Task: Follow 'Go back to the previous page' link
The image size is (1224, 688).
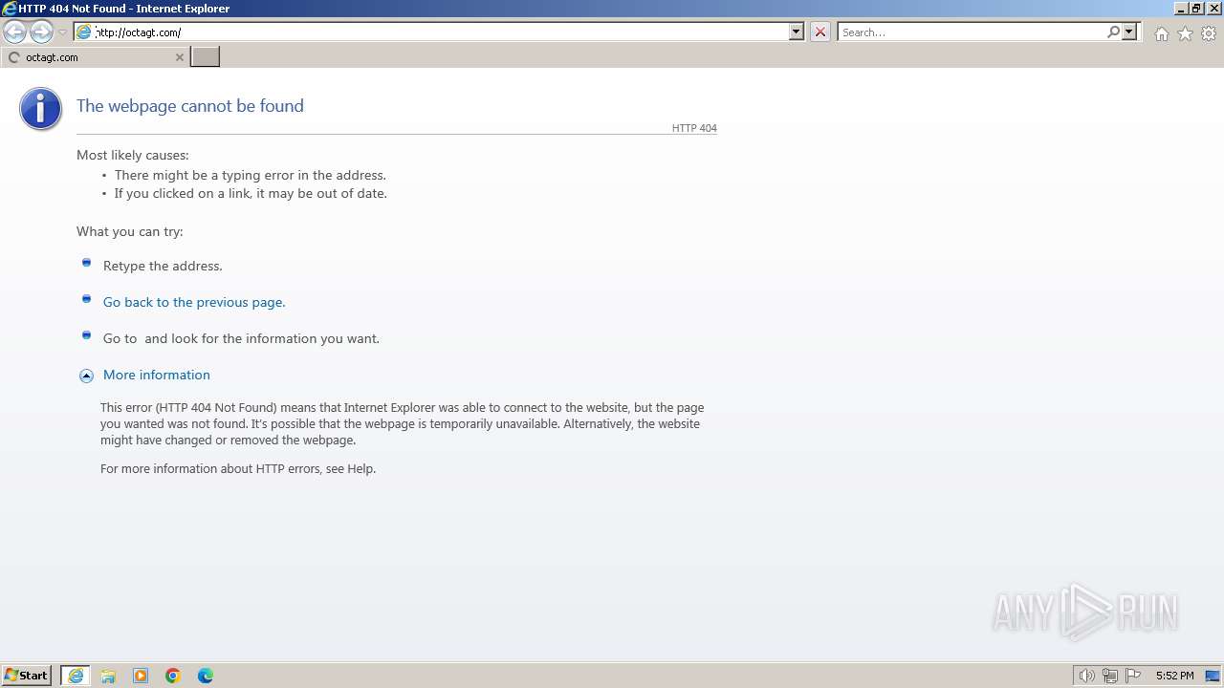Action: coord(194,302)
